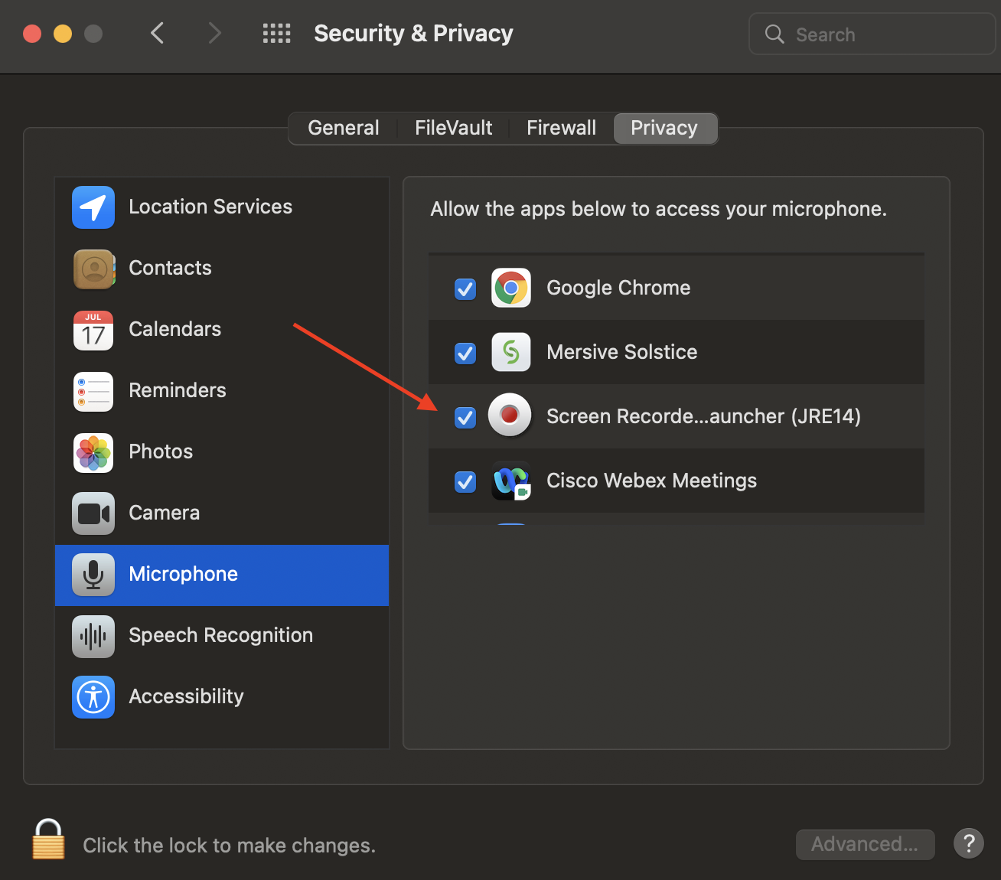The height and width of the screenshot is (880, 1001).
Task: Select the Contacts book icon
Action: click(x=93, y=269)
